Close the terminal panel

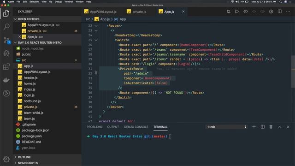tap(288, 127)
